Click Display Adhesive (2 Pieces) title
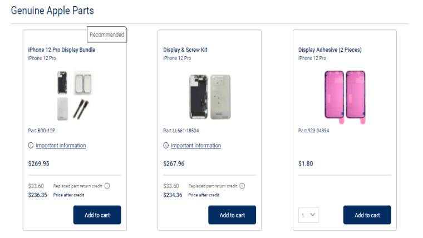Viewport: 423px width, 238px height. coord(330,50)
